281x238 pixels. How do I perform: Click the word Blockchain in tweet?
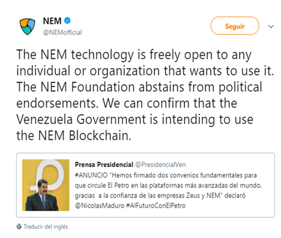(x=100, y=135)
